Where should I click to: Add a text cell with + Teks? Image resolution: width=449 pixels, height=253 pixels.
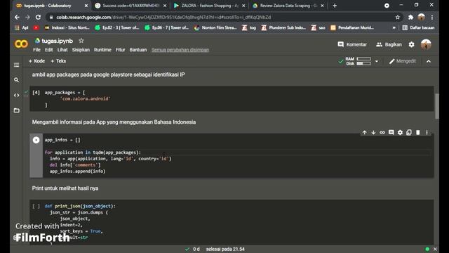click(x=58, y=61)
